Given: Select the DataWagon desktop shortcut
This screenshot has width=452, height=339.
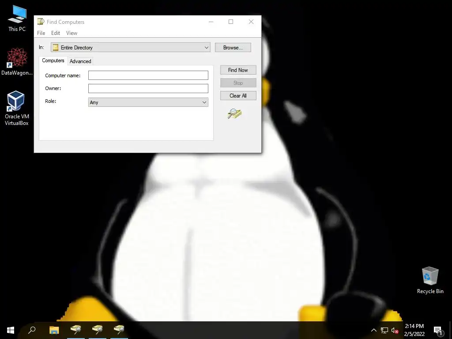Looking at the screenshot, I should click(17, 62).
